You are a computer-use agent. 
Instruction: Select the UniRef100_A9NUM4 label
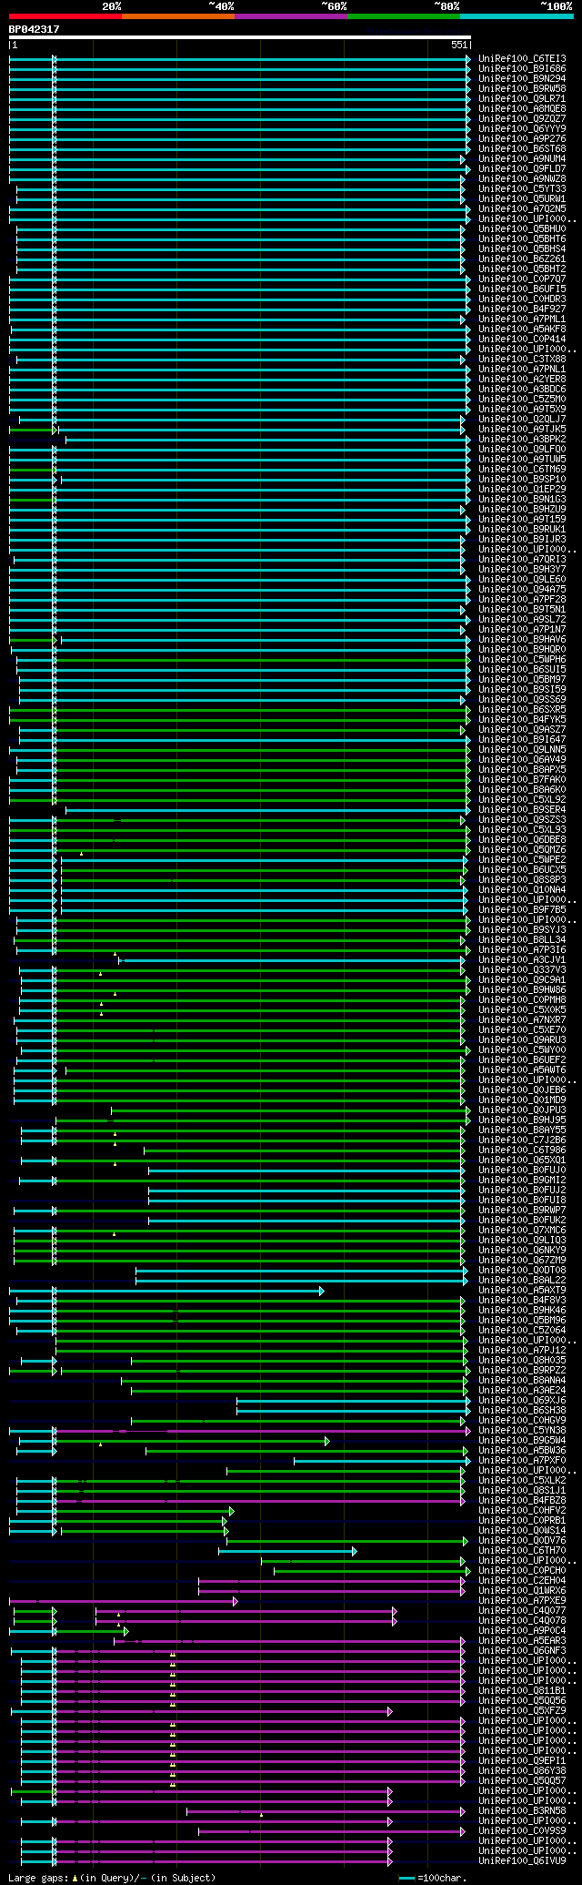pyautogui.click(x=522, y=159)
